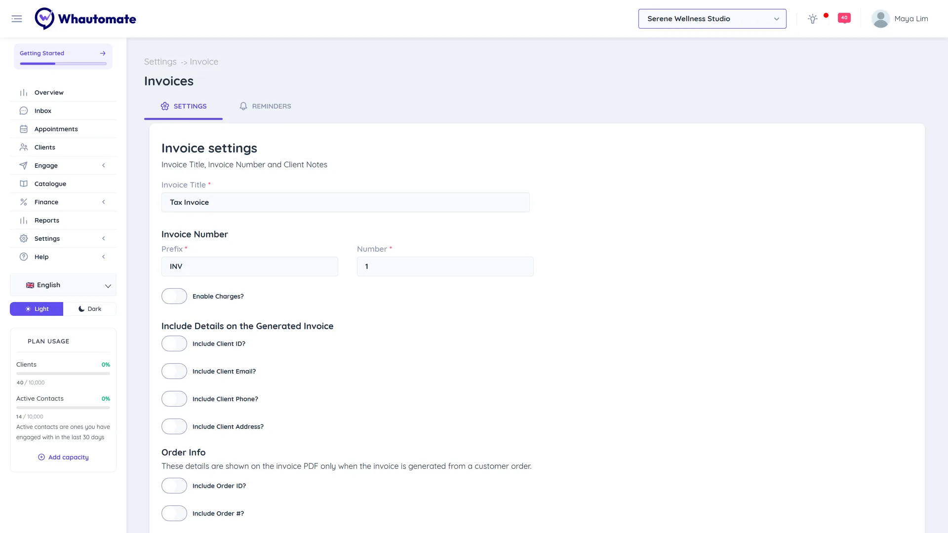This screenshot has height=533, width=948.
Task: Click the Whautomate logo
Action: tap(85, 19)
